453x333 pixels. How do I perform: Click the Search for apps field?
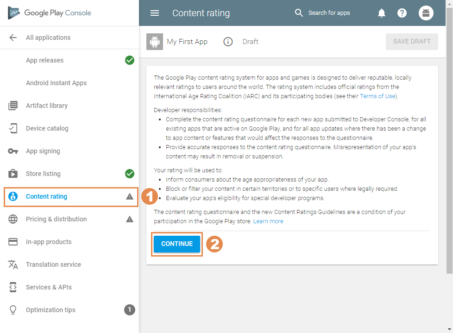(329, 13)
